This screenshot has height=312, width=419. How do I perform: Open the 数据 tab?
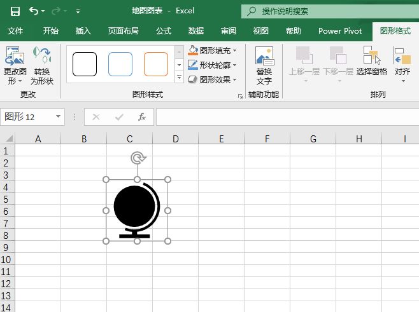(196, 31)
